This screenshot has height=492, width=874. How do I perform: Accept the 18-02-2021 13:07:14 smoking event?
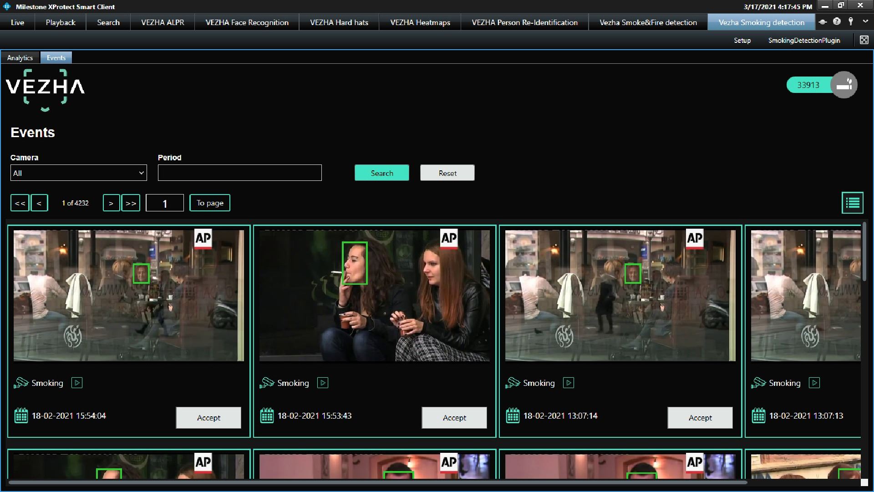point(700,418)
